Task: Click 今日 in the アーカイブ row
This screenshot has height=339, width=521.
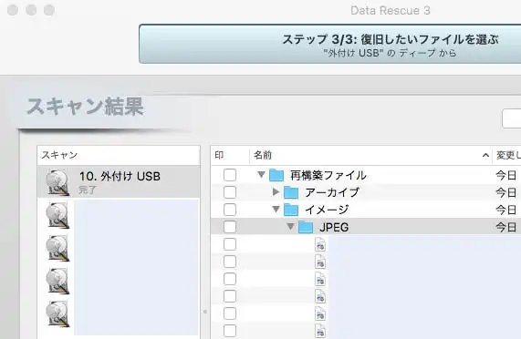Action: [x=506, y=192]
